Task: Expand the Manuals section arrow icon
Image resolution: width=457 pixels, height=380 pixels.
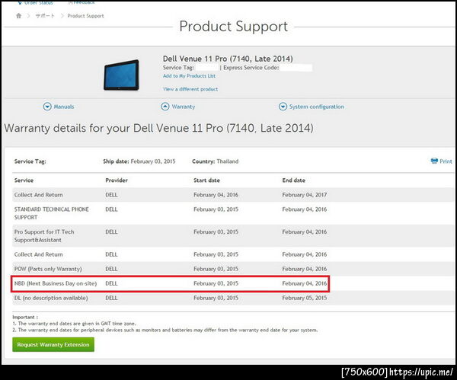Action: pos(47,107)
